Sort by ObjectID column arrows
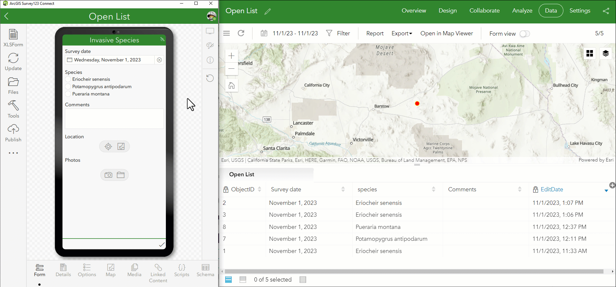 pos(260,189)
